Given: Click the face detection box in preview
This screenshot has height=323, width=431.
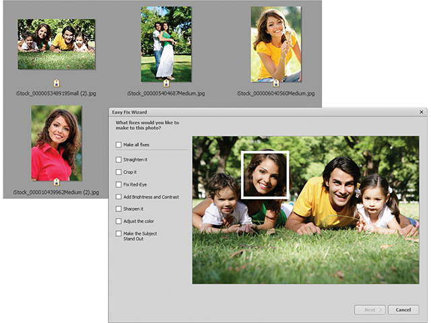Looking at the screenshot, I should click(x=265, y=175).
